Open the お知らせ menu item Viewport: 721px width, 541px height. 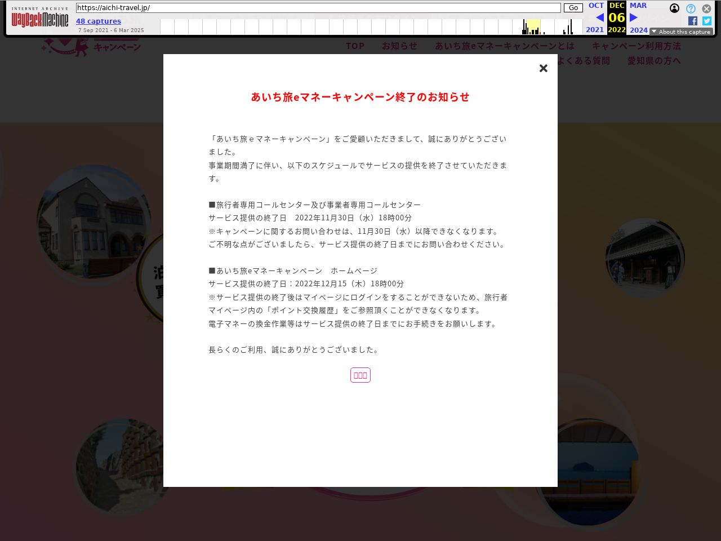tap(399, 46)
